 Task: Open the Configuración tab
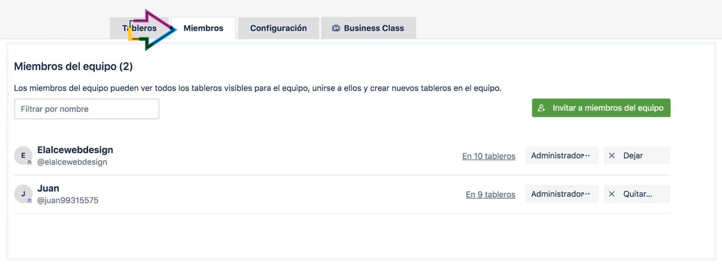click(279, 28)
